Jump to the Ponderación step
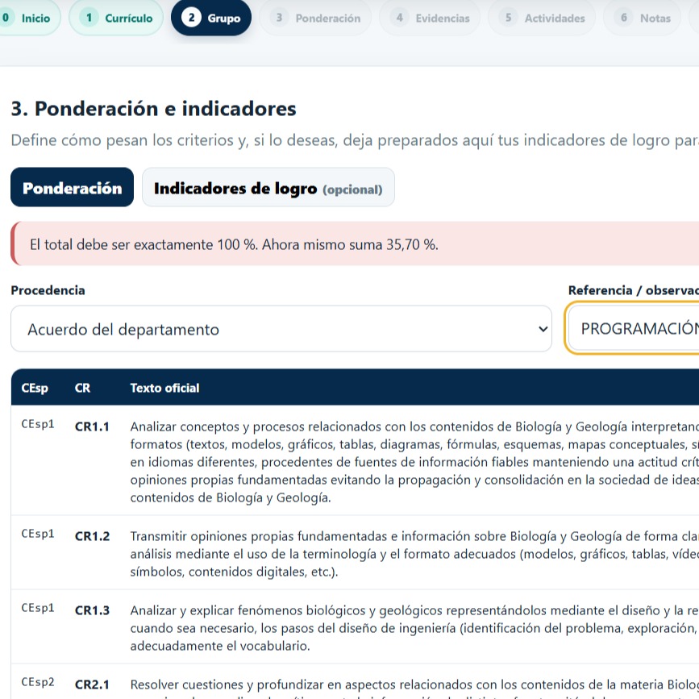This screenshot has width=699, height=699. (314, 18)
